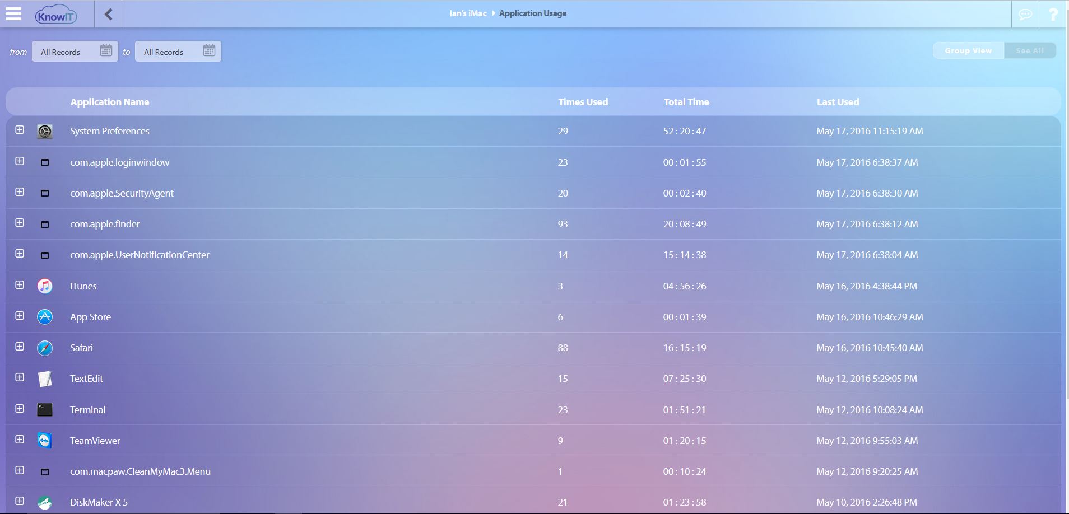Click the DiskMaker X 5 icon
This screenshot has width=1069, height=514.
click(x=45, y=502)
